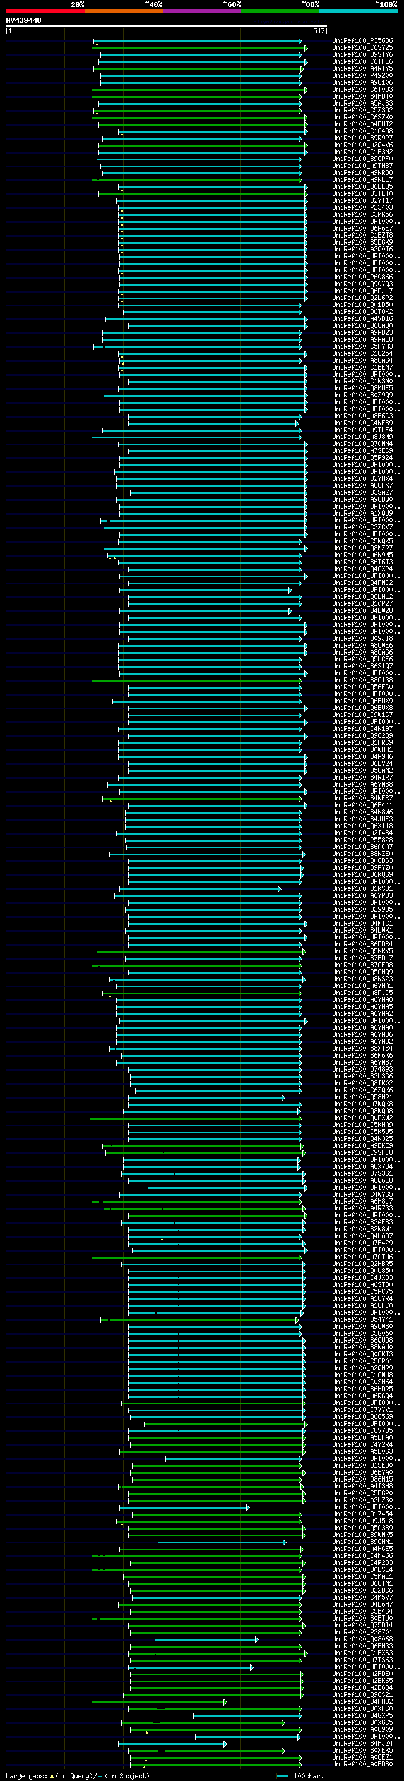The height and width of the screenshot is (1781, 404).
Task: Select hit label UniRef100_Q5KKY5
Action: click(362, 951)
